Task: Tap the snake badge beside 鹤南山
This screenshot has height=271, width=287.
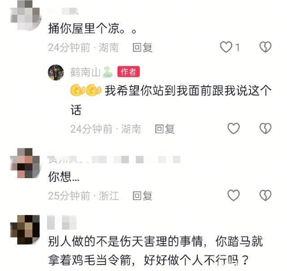Action: 108,72
